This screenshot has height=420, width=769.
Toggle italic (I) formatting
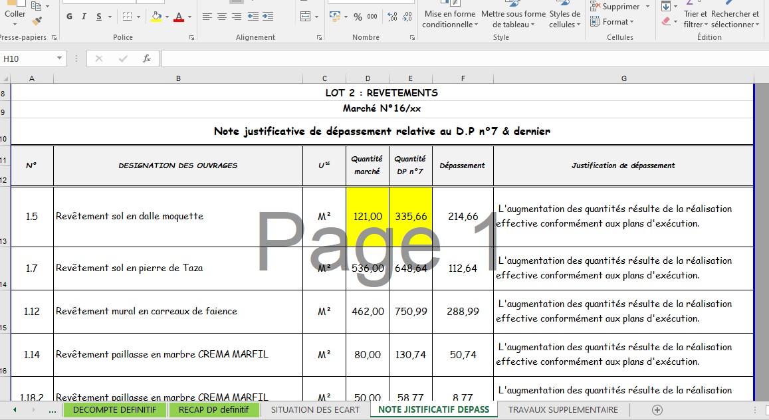[84, 17]
